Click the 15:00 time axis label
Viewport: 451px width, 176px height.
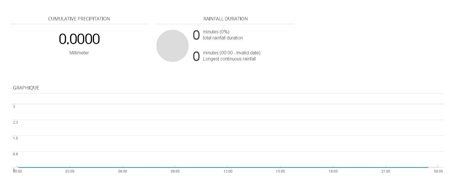(x=280, y=171)
